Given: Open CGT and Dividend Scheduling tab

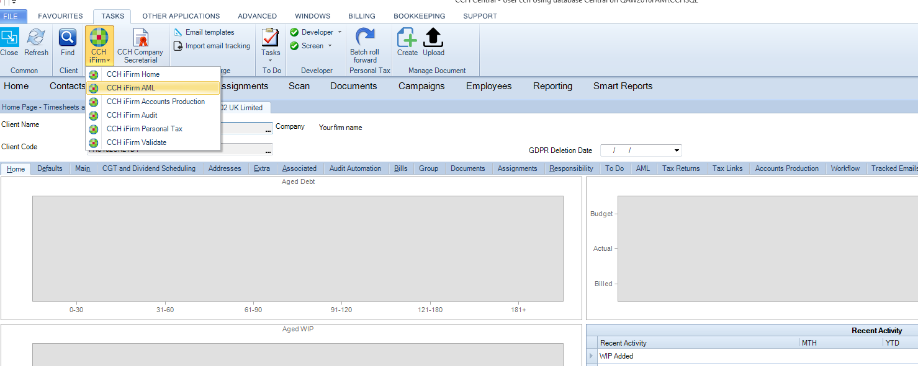Looking at the screenshot, I should pos(149,168).
